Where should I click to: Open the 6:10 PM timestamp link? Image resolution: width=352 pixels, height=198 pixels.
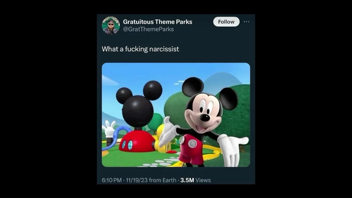[x=112, y=180]
